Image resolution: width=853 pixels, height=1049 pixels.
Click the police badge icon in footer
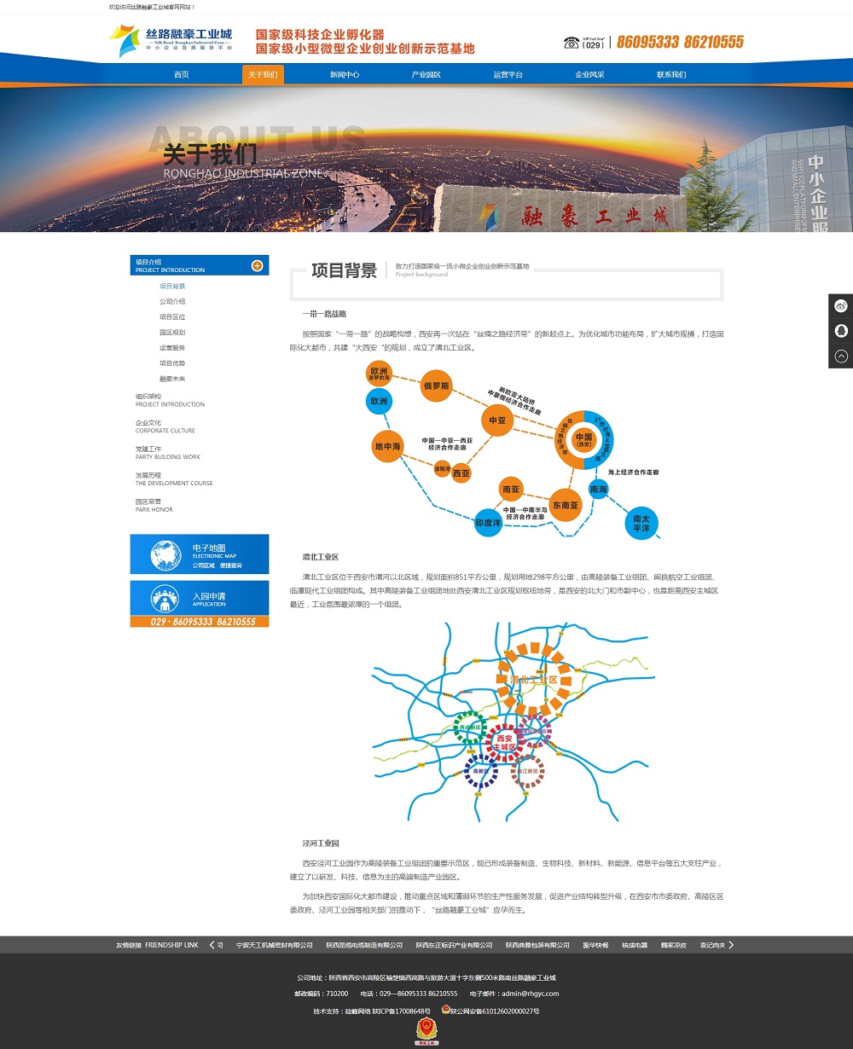pos(445,1011)
